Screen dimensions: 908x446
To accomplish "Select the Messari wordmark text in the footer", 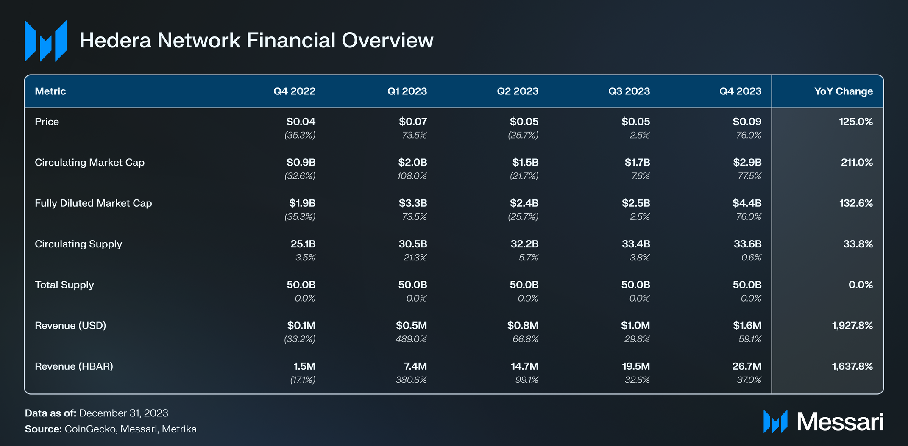I will coord(840,422).
